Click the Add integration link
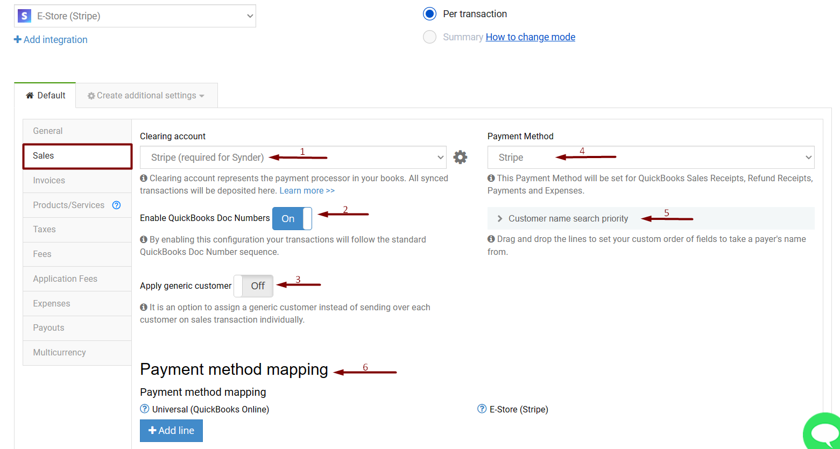 point(51,40)
